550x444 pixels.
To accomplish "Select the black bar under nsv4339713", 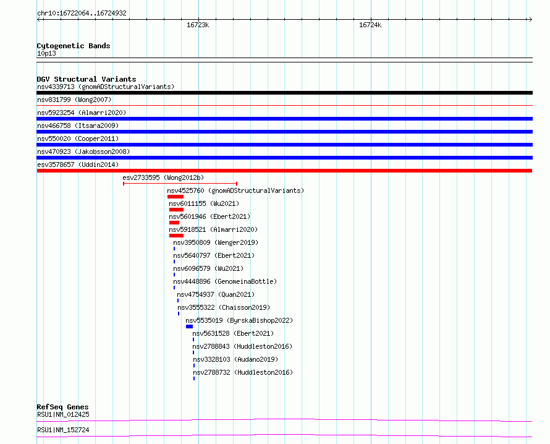I will [284, 93].
